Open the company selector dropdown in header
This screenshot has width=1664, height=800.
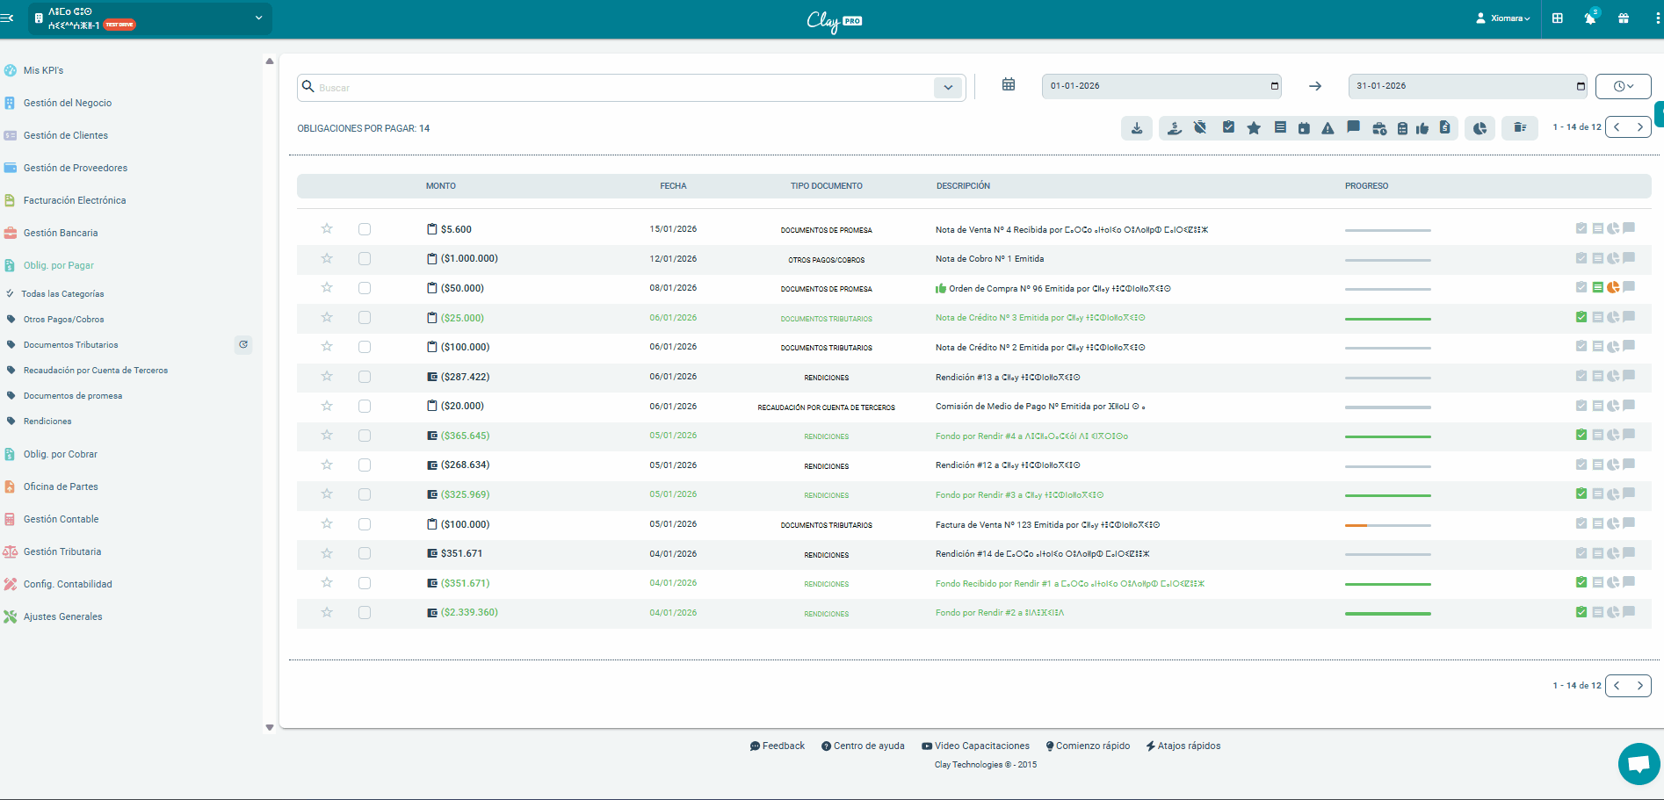click(150, 18)
